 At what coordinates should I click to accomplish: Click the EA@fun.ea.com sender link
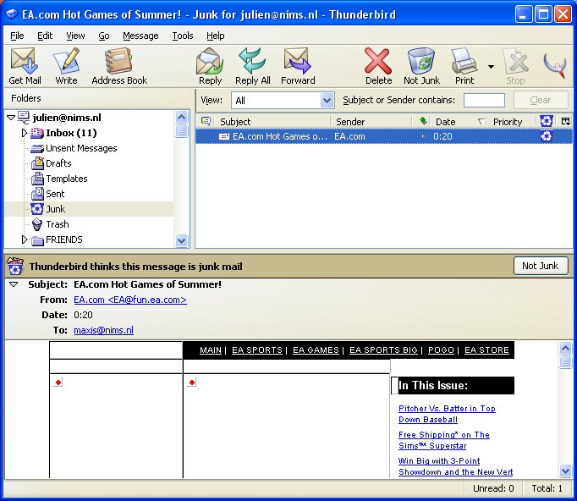[130, 300]
